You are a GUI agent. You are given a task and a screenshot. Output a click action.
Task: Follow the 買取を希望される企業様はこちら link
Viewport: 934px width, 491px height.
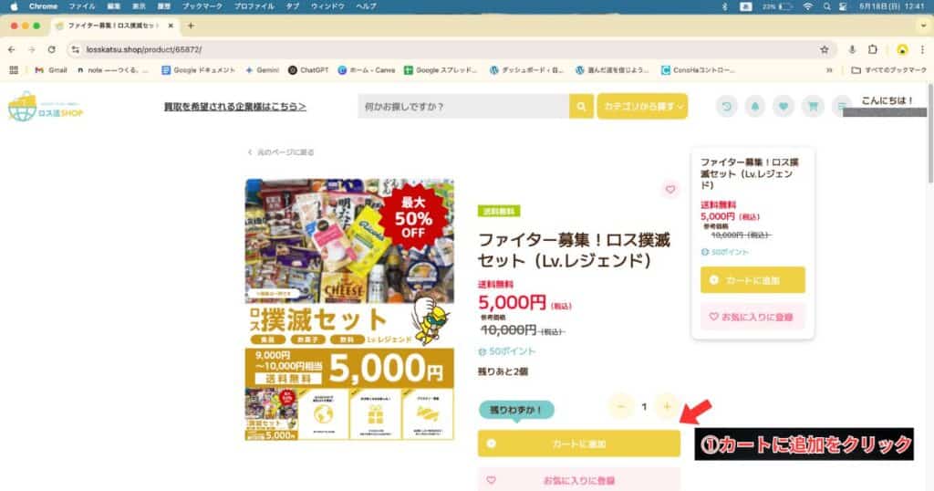coord(235,107)
